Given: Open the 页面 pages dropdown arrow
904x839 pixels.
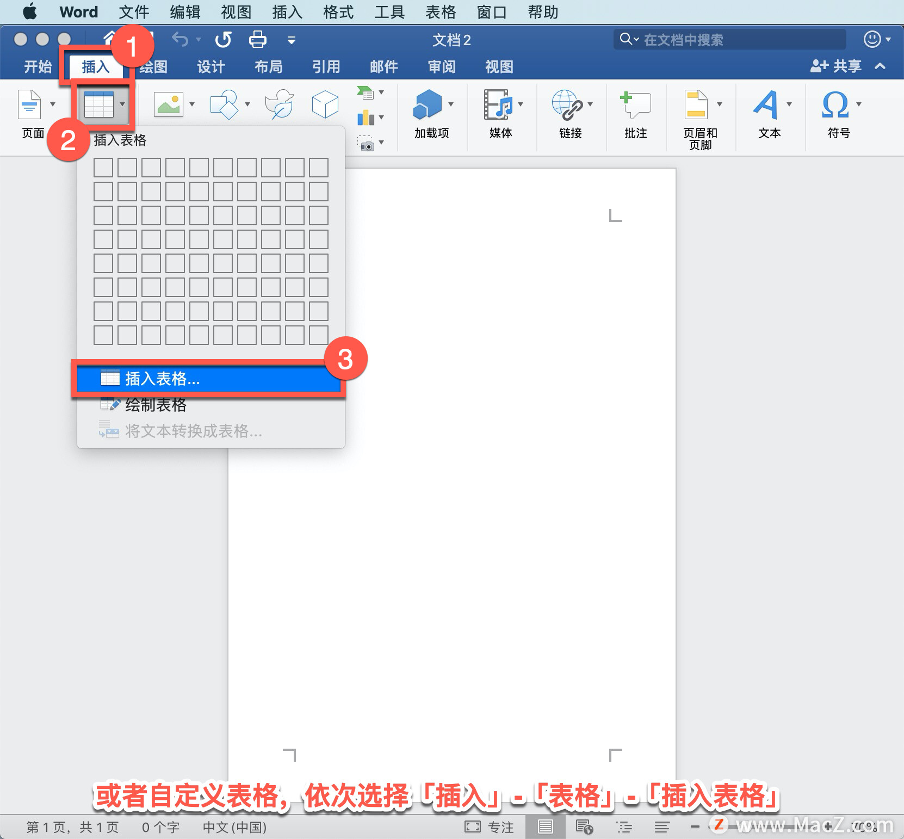Looking at the screenshot, I should click(x=53, y=104).
